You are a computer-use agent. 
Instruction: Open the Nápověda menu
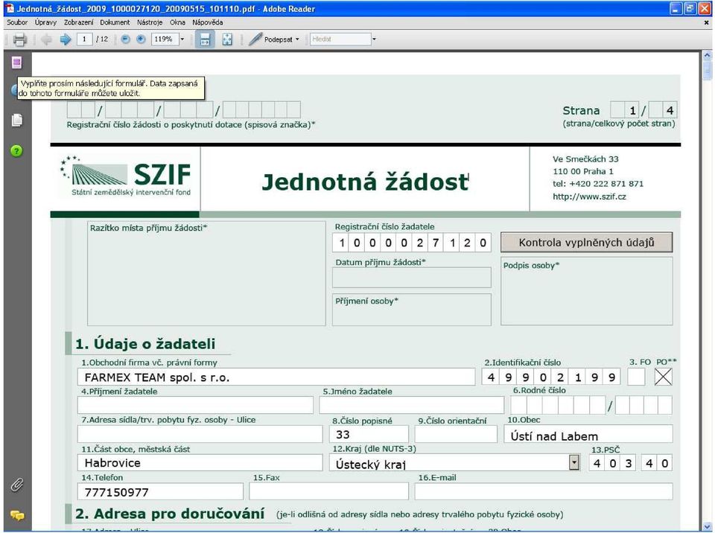[x=208, y=22]
